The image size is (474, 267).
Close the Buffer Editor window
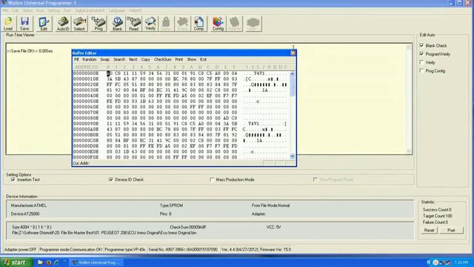(293, 53)
